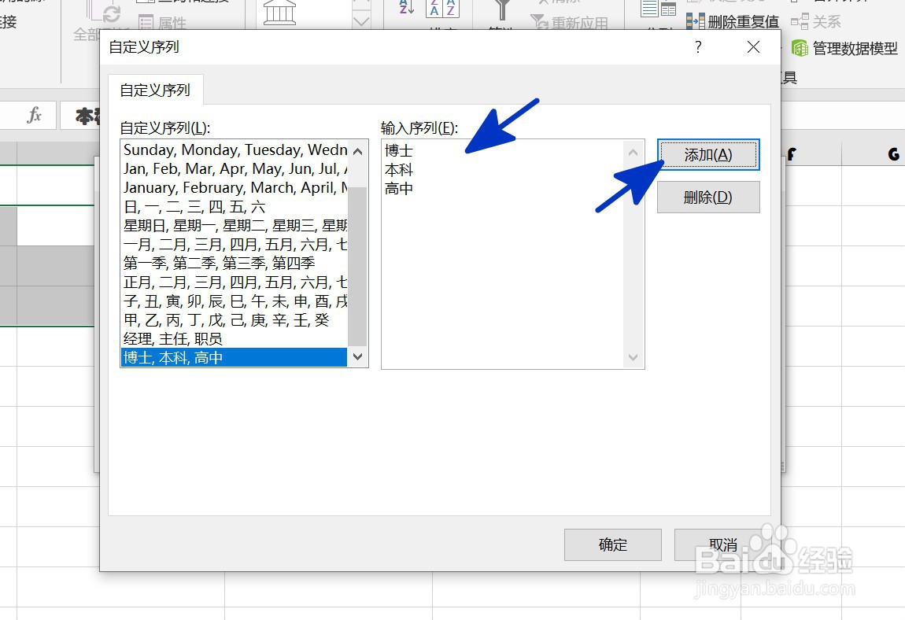The width and height of the screenshot is (905, 620).
Task: Click 管理数据模型 in Excel ribbon
Action: 845,48
